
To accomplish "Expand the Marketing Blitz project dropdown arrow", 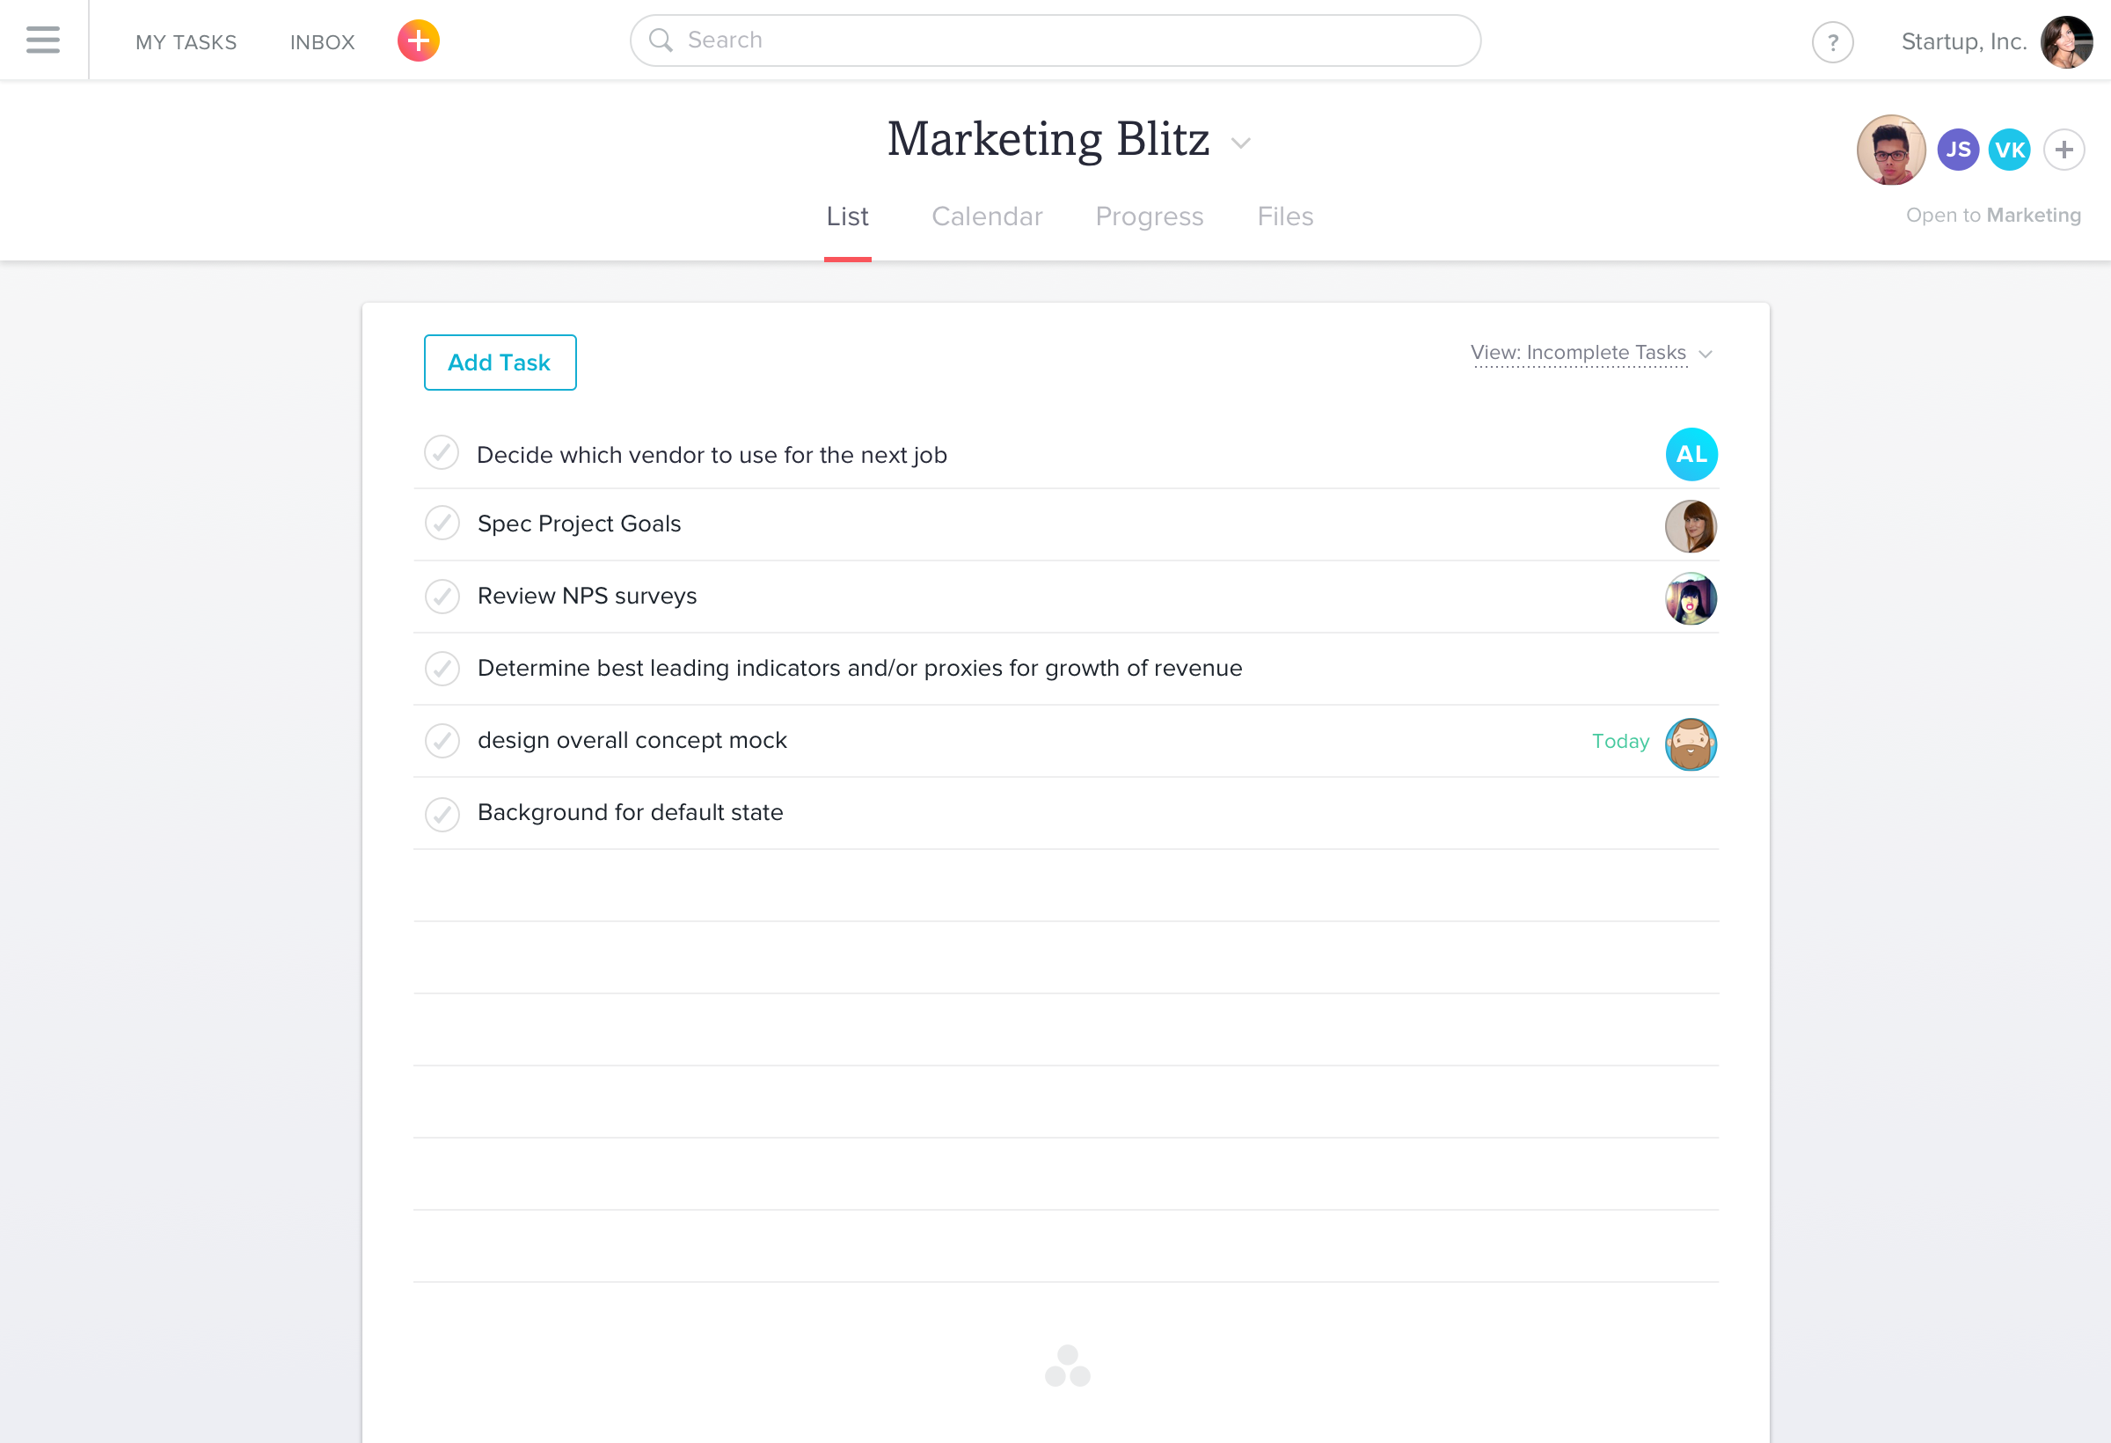I will [x=1241, y=143].
